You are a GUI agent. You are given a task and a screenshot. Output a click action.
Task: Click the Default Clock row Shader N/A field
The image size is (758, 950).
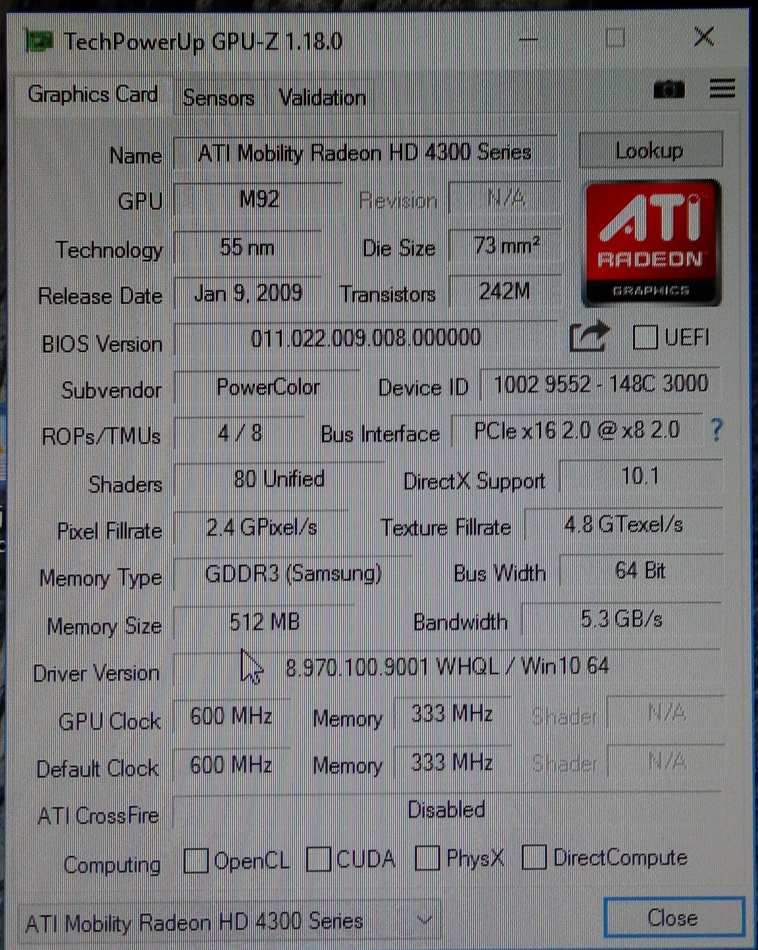665,761
